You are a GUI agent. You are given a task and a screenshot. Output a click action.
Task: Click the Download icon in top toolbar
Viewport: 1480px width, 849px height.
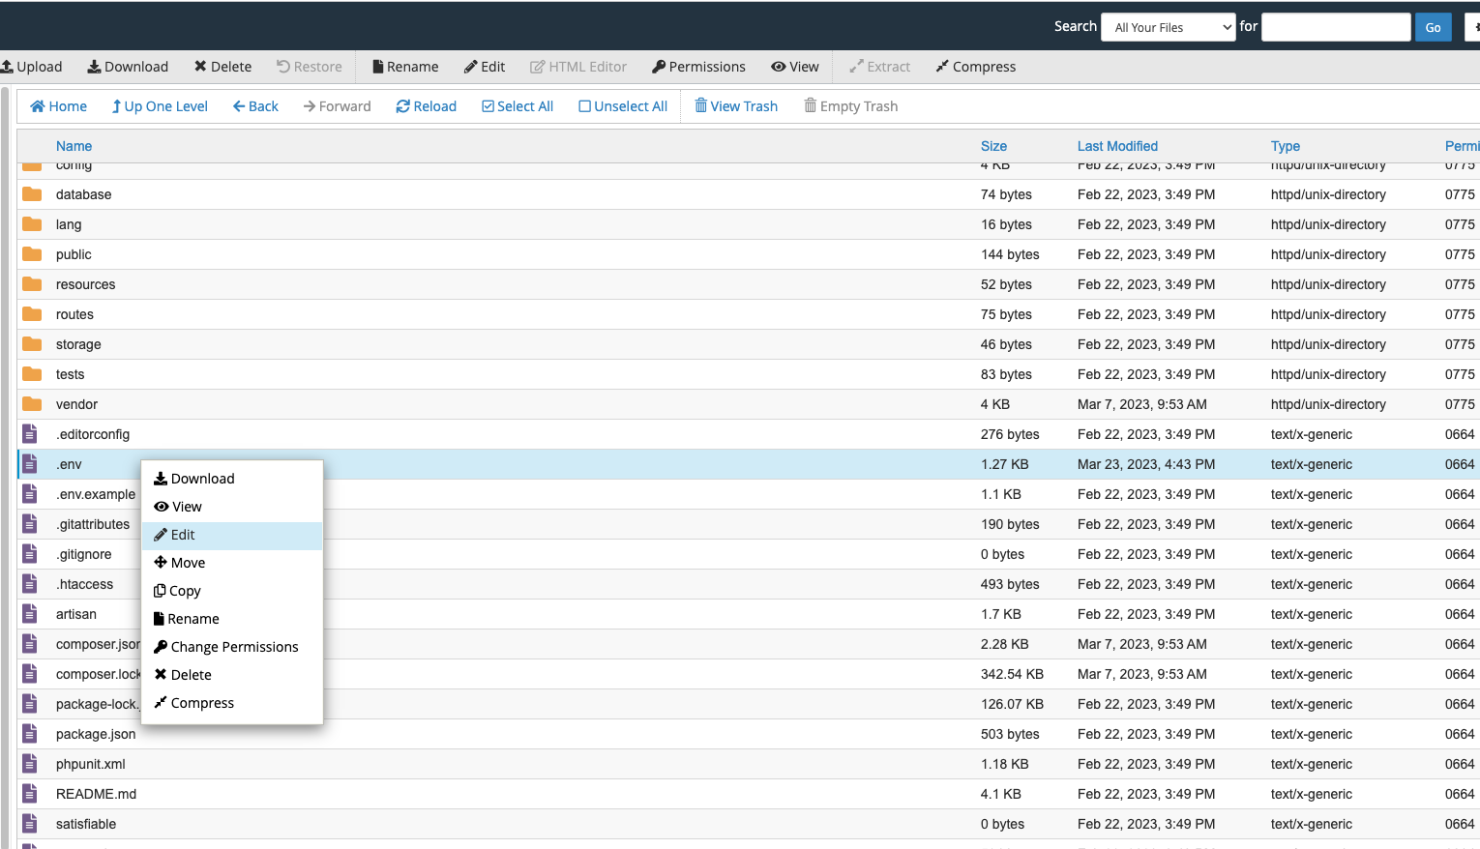[94, 67]
